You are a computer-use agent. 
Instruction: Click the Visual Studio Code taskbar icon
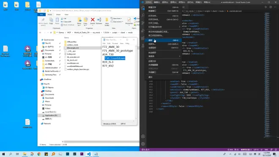(x=89, y=154)
